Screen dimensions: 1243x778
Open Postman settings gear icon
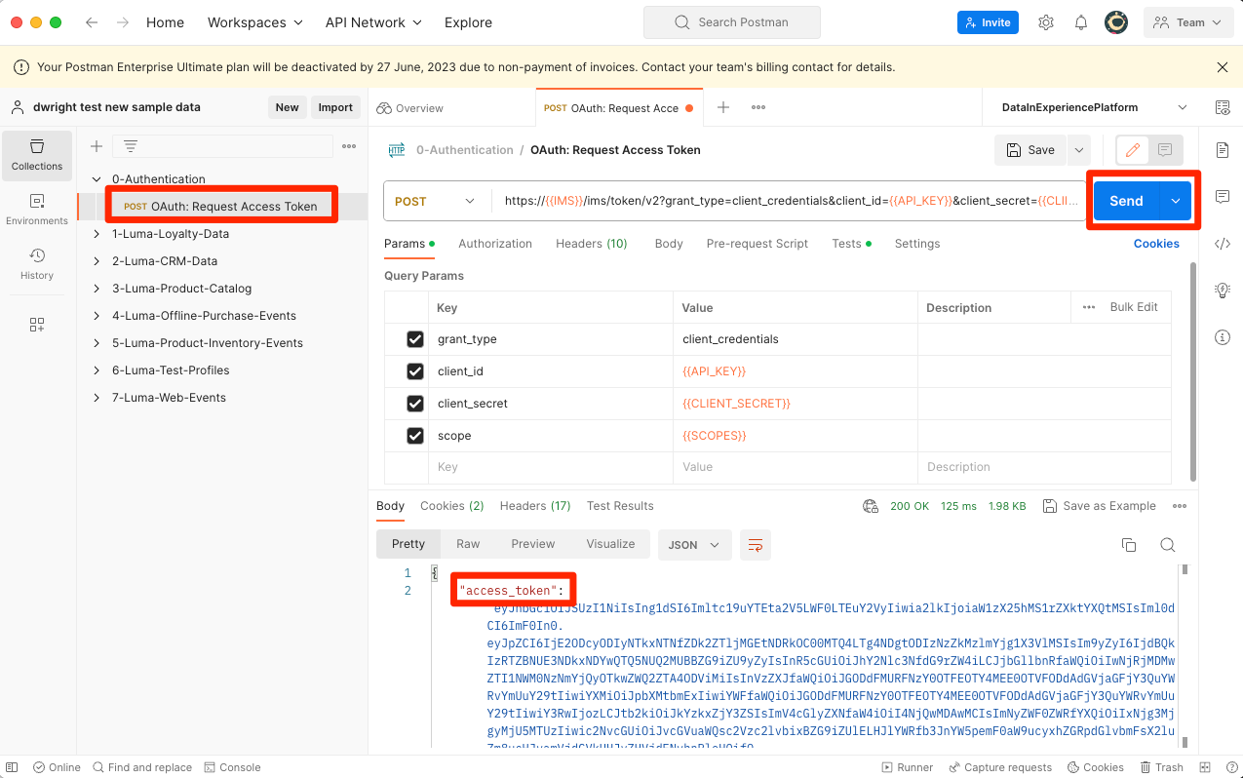1046,22
